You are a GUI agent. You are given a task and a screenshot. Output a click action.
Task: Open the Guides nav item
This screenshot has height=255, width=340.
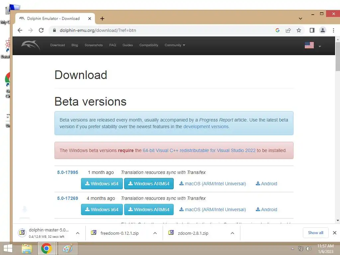coord(127,45)
